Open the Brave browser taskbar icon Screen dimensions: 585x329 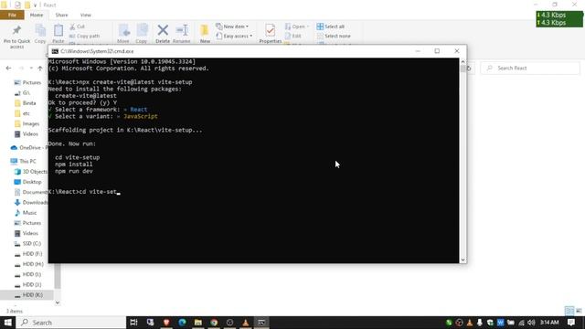coord(166,323)
